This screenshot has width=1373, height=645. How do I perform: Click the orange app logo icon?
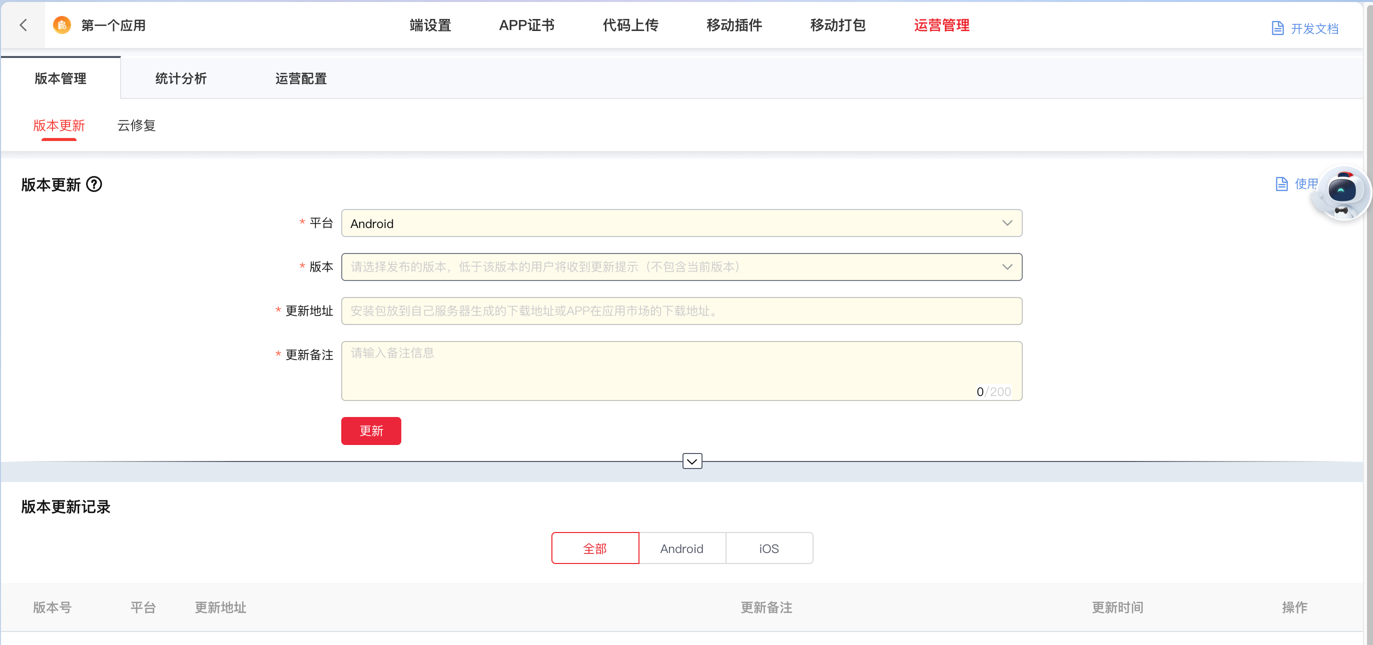tap(62, 25)
